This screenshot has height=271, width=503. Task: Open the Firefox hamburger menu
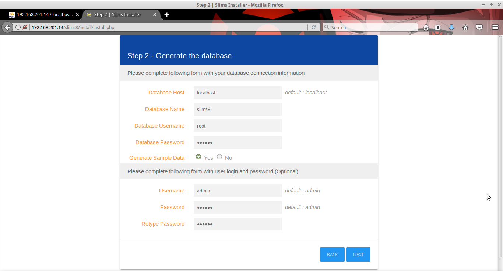(x=495, y=27)
